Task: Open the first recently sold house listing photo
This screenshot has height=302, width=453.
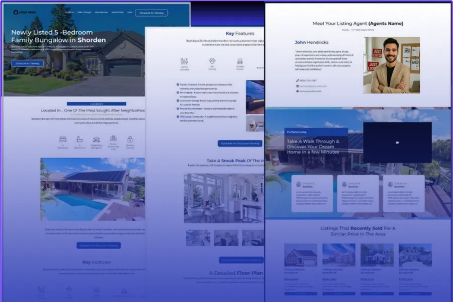Action: pyautogui.click(x=300, y=255)
